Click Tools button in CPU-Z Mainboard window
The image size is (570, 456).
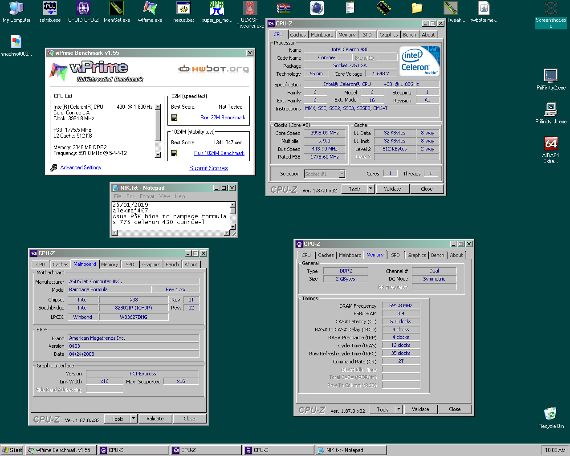click(x=117, y=419)
